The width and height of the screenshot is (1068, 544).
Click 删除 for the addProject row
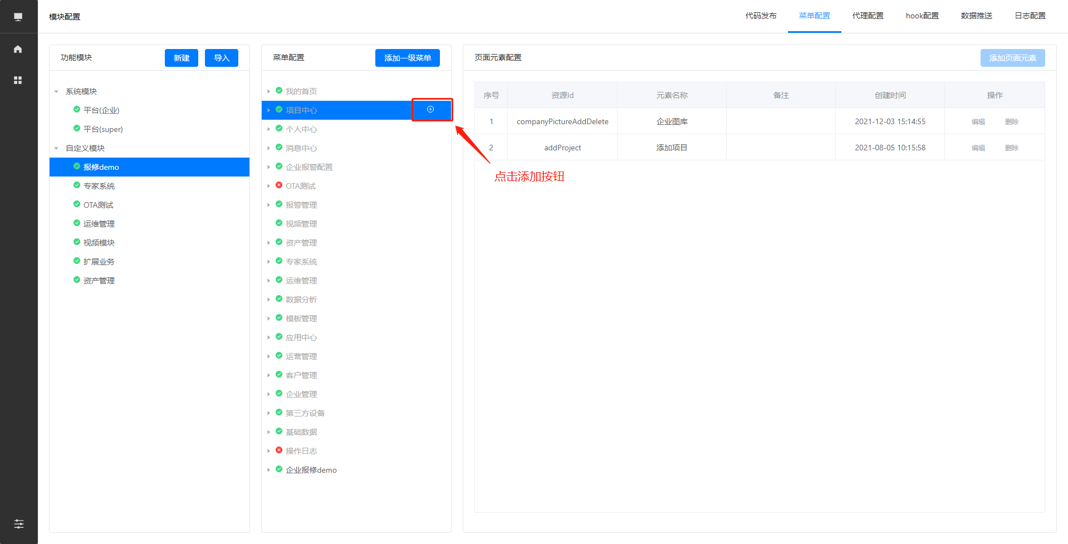(x=1011, y=148)
